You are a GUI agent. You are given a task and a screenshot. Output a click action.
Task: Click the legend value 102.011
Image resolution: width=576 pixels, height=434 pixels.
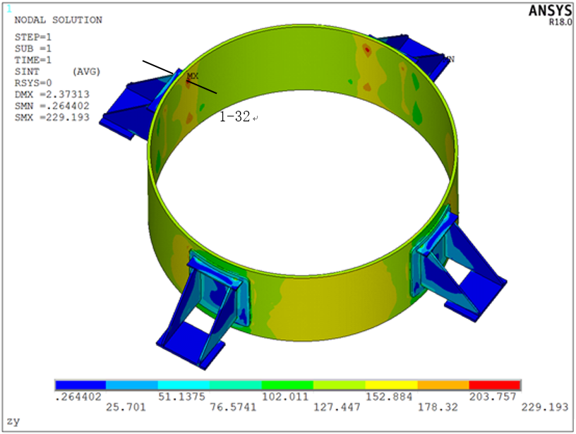[x=285, y=397]
